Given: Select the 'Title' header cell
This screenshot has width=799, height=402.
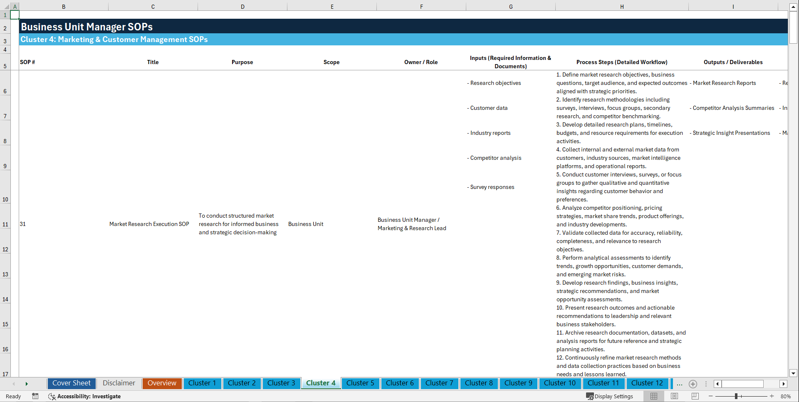Looking at the screenshot, I should click(x=153, y=62).
